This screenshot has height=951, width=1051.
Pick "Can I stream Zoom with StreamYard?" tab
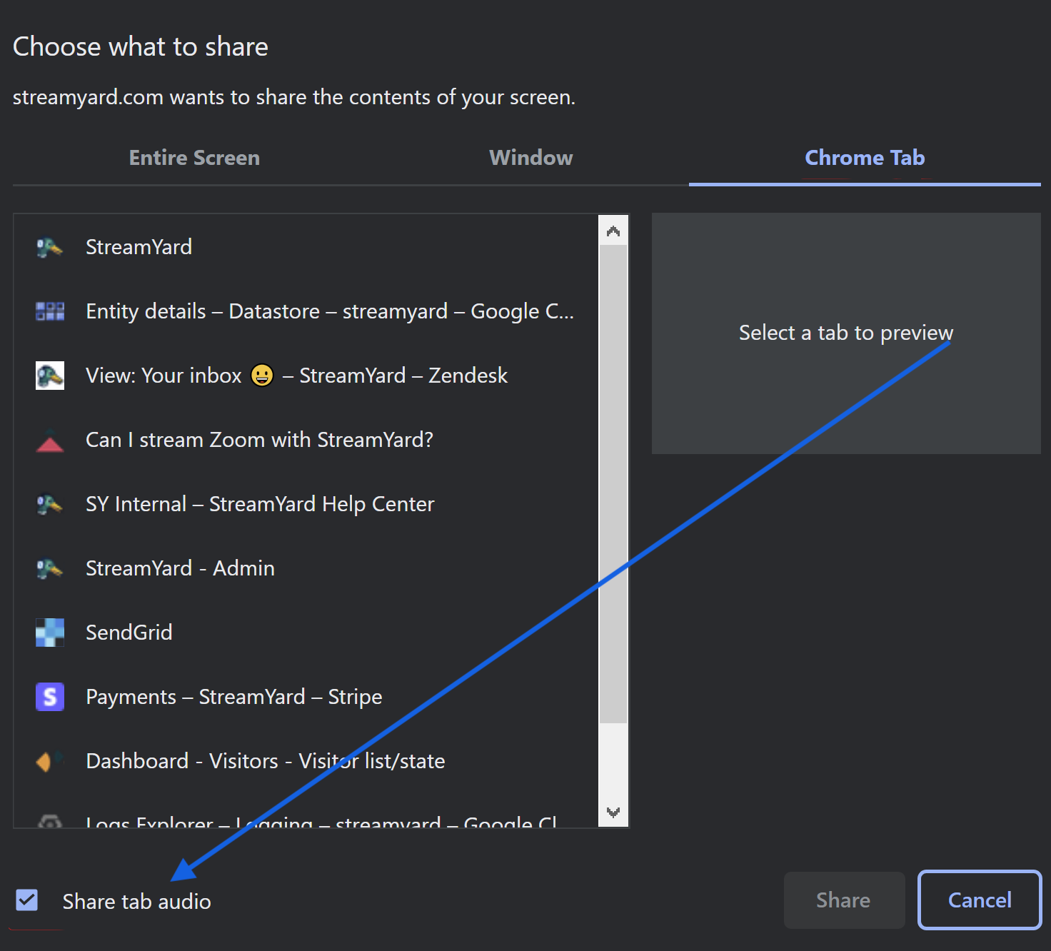[x=306, y=440]
